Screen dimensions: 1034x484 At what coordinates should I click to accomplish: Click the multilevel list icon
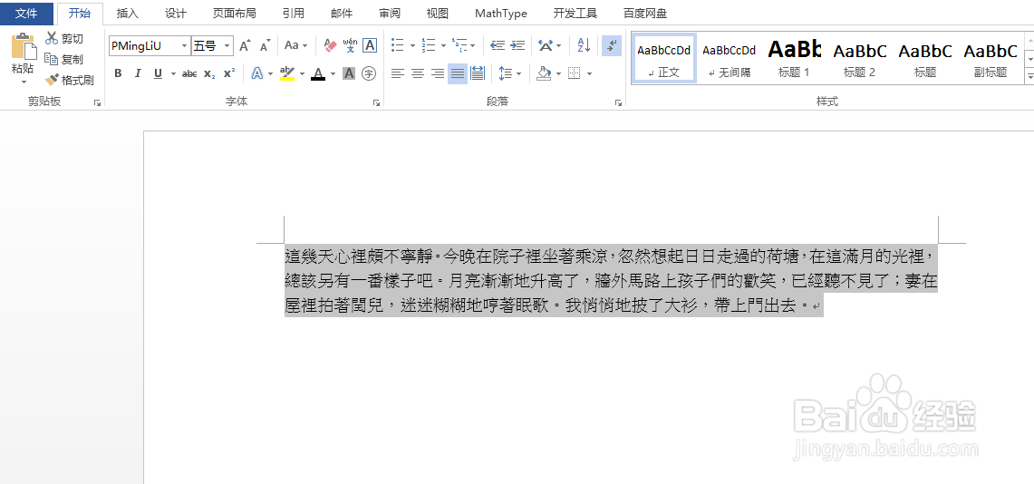pos(459,45)
